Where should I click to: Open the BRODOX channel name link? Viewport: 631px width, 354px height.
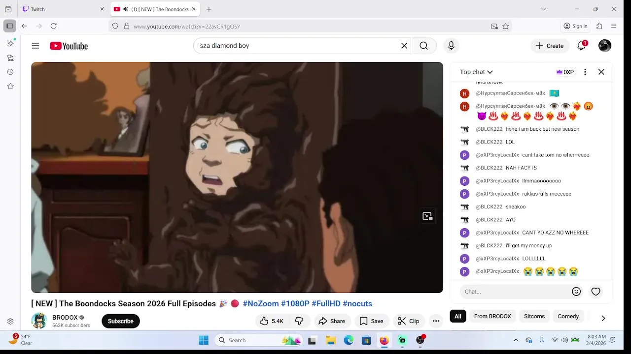pyautogui.click(x=65, y=318)
